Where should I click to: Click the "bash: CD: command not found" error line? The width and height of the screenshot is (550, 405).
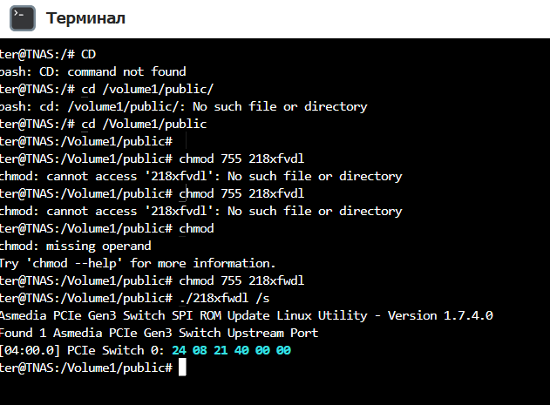coord(93,72)
